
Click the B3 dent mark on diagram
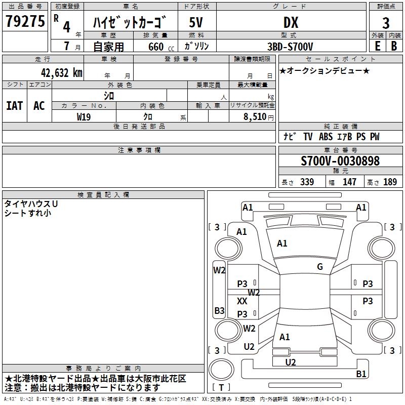pyautogui.click(x=219, y=310)
